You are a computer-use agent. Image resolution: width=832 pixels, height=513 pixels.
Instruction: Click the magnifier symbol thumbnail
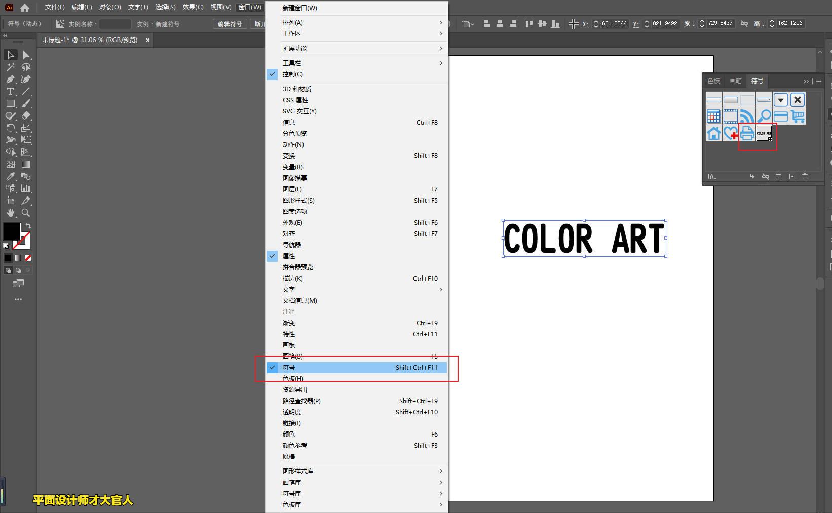point(764,116)
